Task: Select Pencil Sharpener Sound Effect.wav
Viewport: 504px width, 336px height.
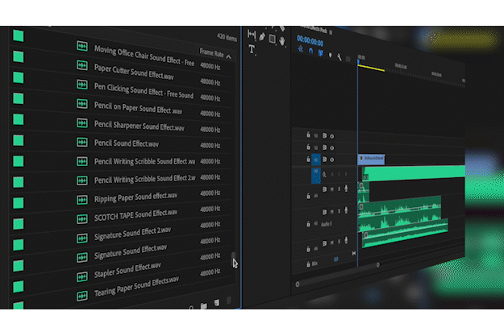Action: coord(139,127)
